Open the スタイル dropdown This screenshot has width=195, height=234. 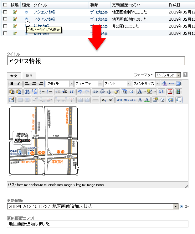59,84
